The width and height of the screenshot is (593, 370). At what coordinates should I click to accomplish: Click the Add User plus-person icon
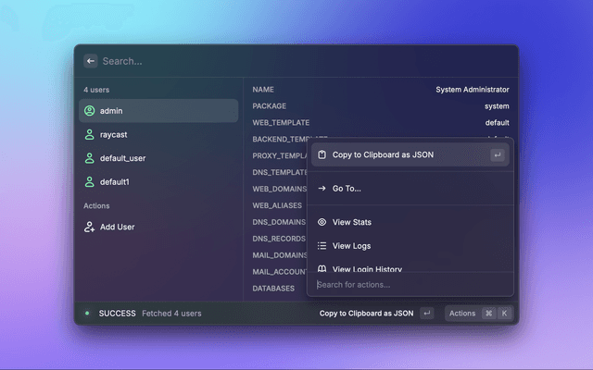[89, 227]
